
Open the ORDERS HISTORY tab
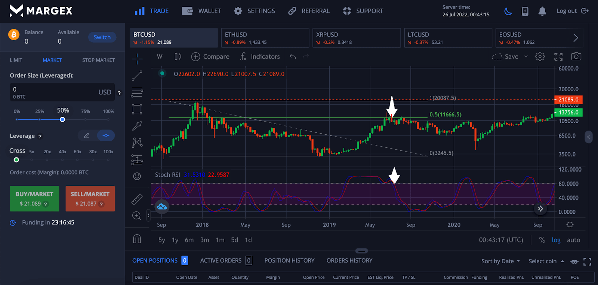[x=349, y=260]
